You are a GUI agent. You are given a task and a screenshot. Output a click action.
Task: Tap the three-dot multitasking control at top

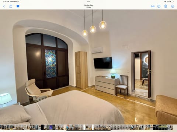coord(88,1)
